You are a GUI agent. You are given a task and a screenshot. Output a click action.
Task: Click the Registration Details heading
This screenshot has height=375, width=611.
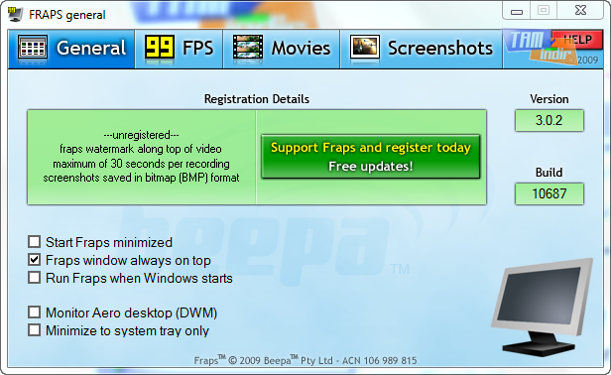click(x=257, y=99)
